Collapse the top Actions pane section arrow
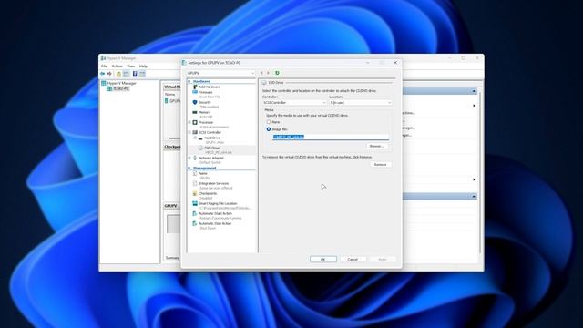583x328 pixels. (474, 91)
